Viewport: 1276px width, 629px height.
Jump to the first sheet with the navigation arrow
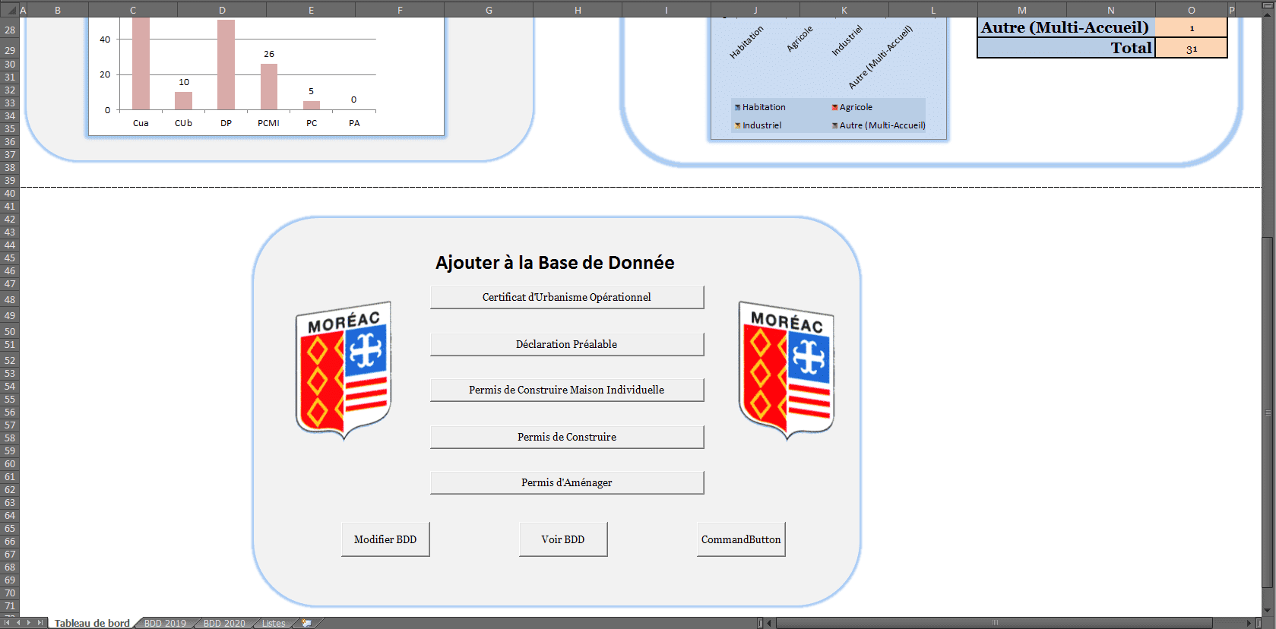pos(8,623)
